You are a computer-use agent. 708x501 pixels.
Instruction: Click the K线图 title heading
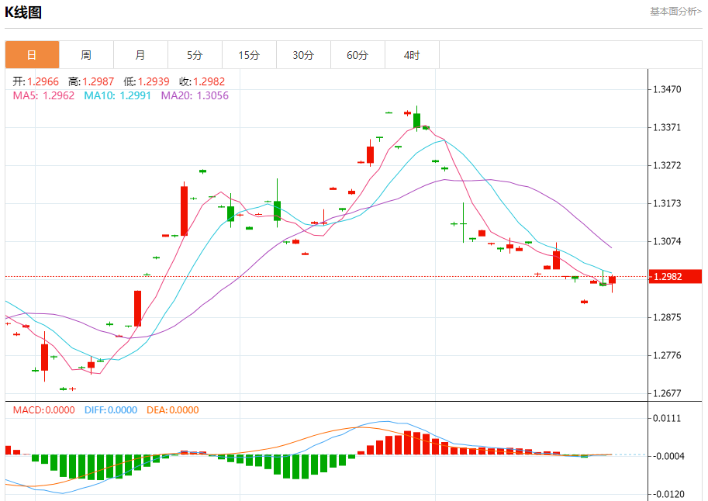point(23,12)
